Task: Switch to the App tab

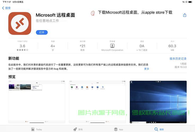Action: [119, 129]
